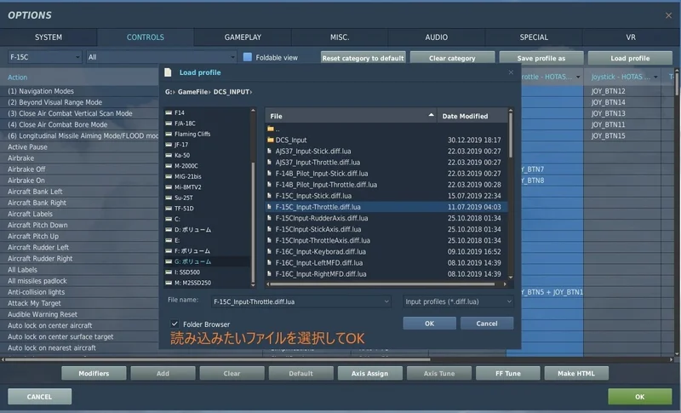Click the Ka-50 location icon in the sidebar

point(169,155)
